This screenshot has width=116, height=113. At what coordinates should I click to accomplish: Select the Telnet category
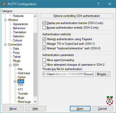click(17, 57)
